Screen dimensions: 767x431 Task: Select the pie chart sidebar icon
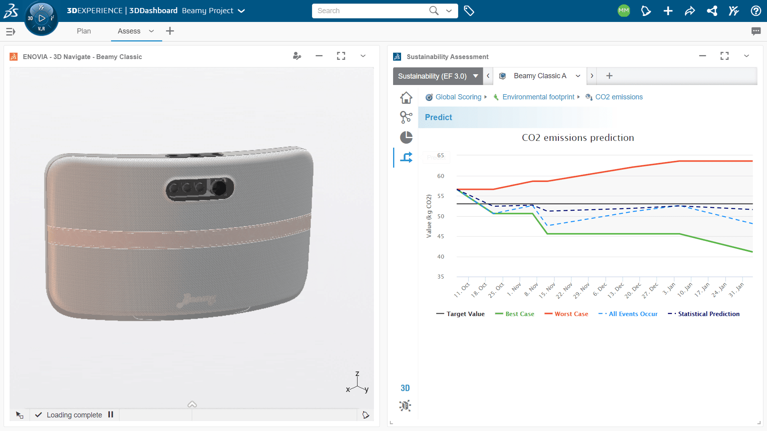(406, 137)
